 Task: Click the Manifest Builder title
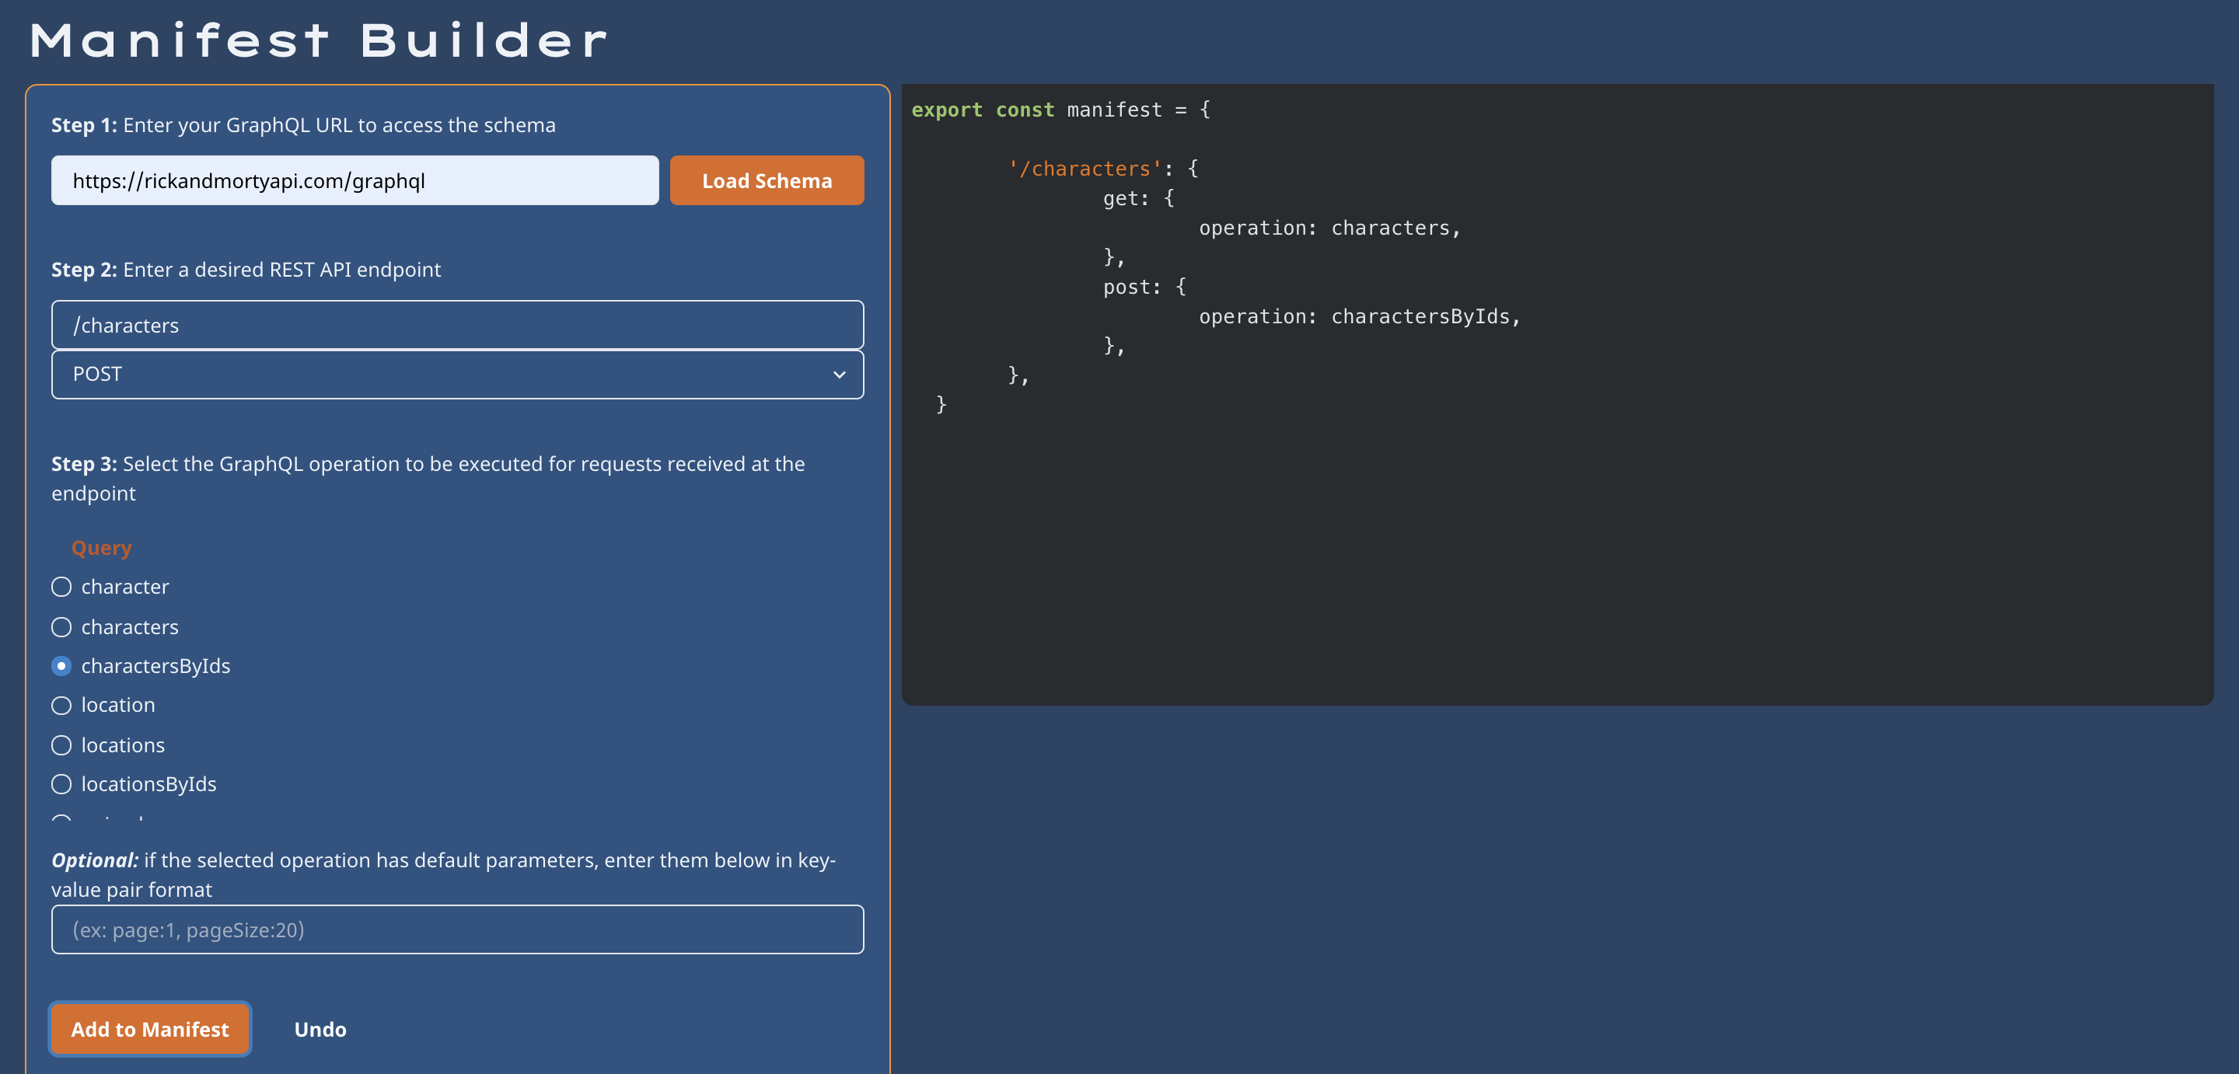click(x=318, y=41)
